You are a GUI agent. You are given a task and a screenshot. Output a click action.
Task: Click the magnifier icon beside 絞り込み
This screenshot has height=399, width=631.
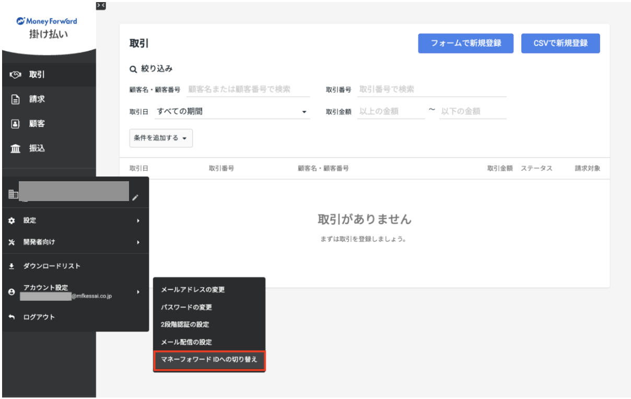coord(133,69)
